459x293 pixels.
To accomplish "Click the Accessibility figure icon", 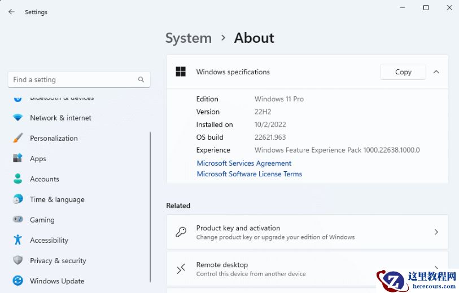I will 18,240.
